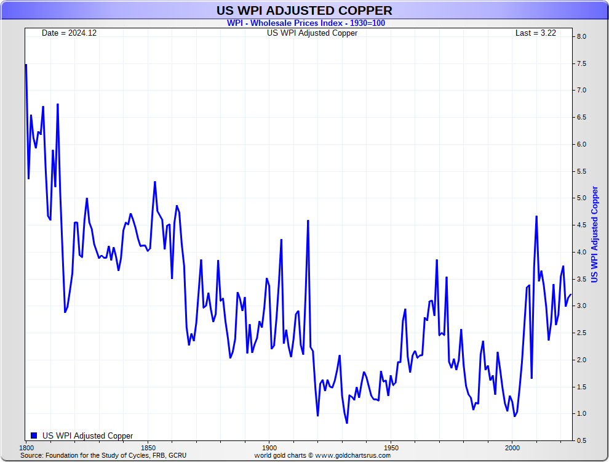Click the Source: Foundation for Study of Cycles text
The image size is (609, 462).
103,455
